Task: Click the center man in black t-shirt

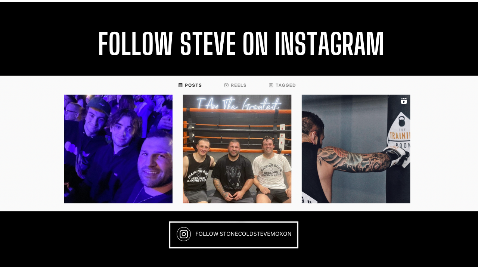Action: [233, 172]
